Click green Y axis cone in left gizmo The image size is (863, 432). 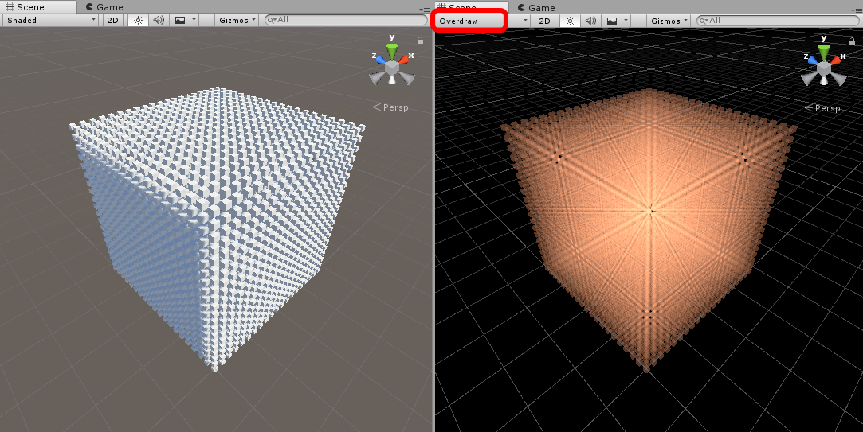[392, 52]
